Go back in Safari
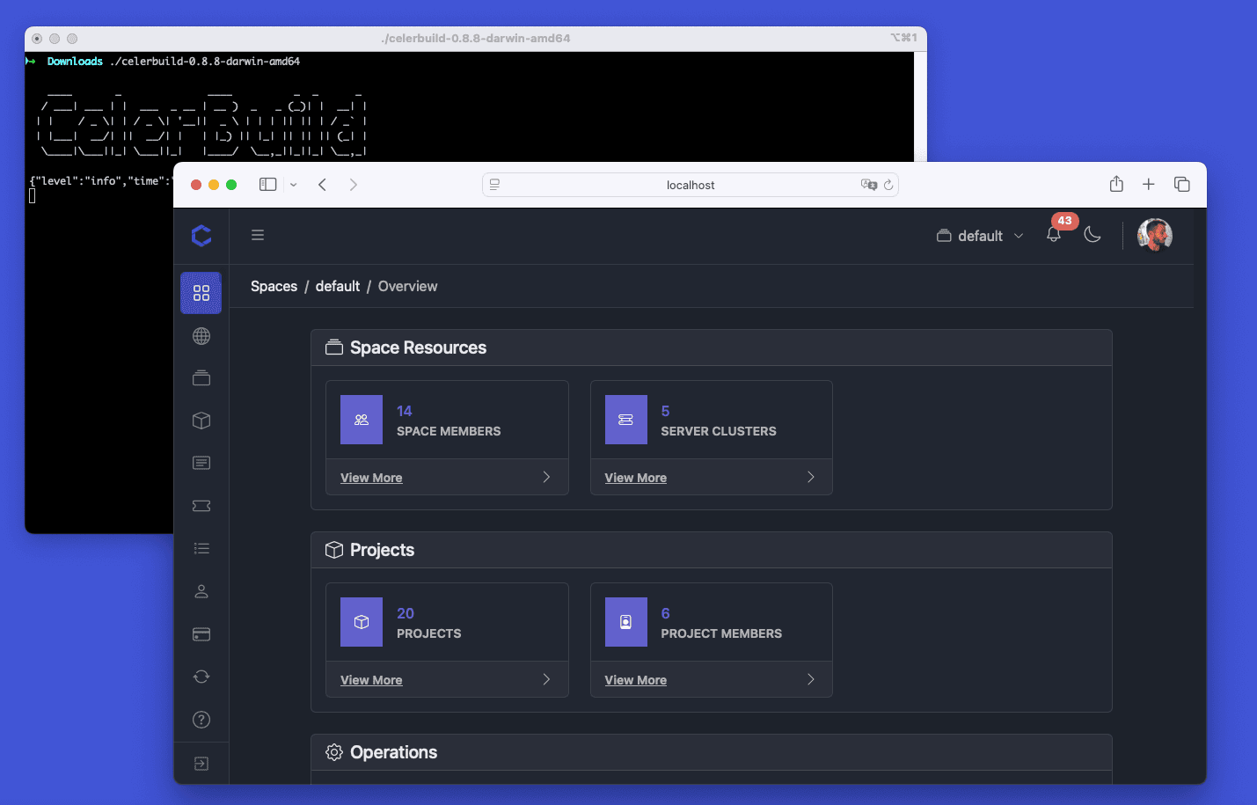This screenshot has height=805, width=1257. click(323, 184)
